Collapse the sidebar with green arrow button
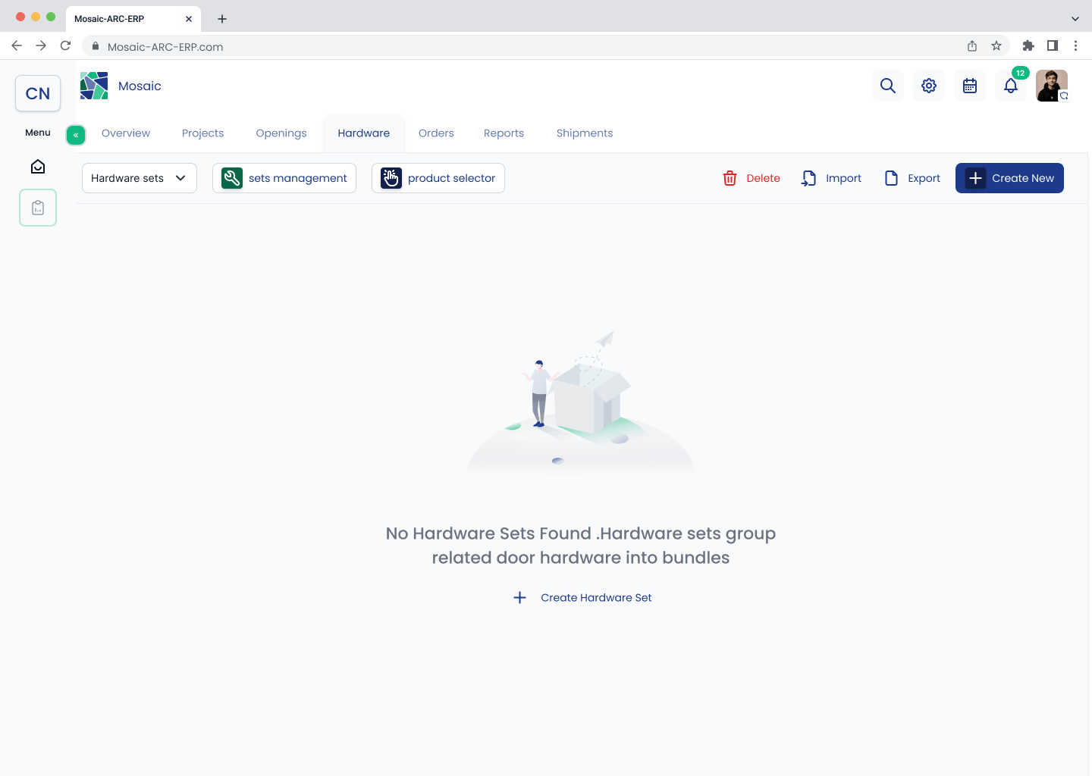This screenshot has width=1092, height=776. (76, 135)
